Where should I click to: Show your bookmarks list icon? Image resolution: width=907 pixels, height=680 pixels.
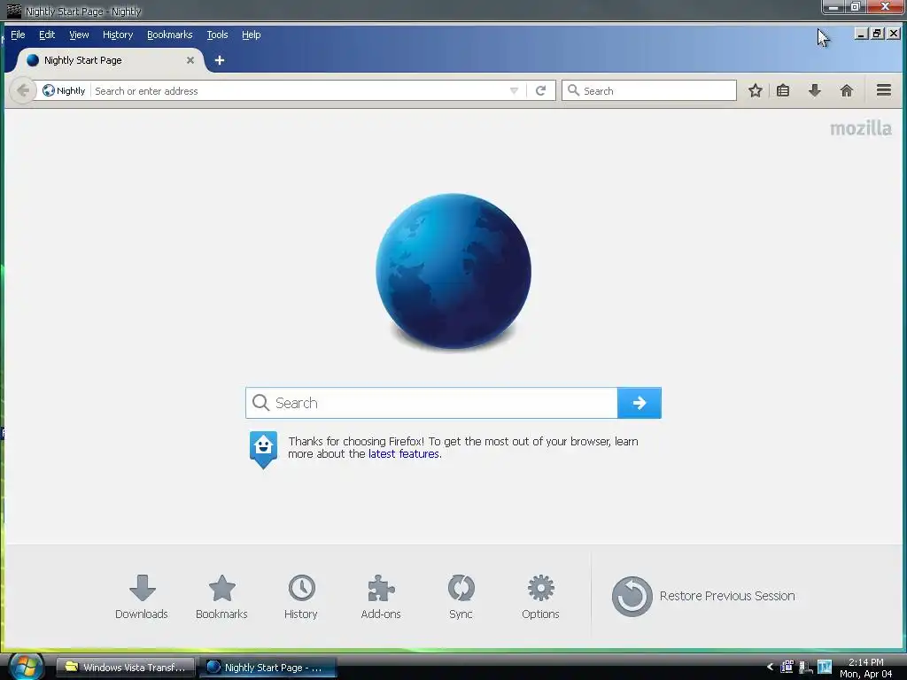[x=783, y=91]
